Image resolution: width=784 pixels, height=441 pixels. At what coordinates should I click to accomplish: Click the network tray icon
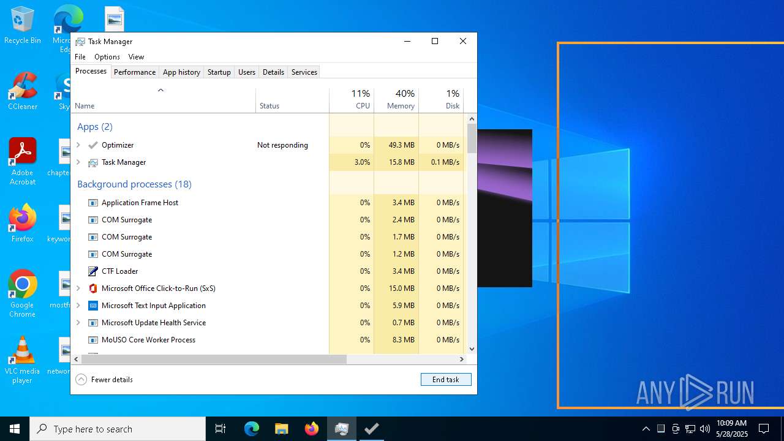[690, 429]
